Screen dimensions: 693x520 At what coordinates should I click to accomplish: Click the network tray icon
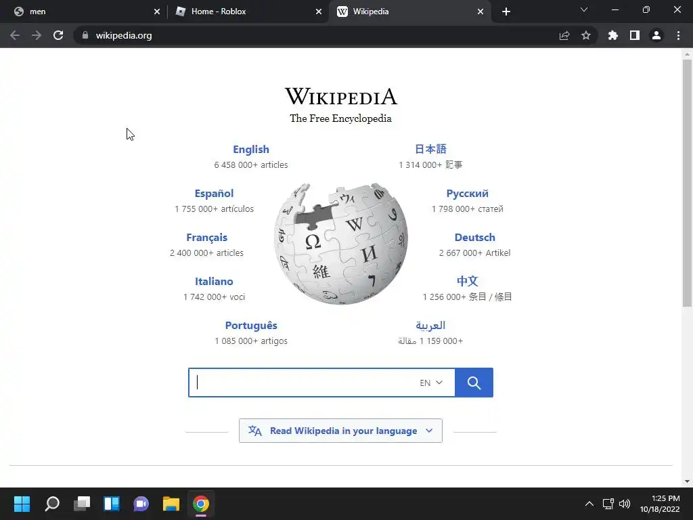tap(608, 504)
